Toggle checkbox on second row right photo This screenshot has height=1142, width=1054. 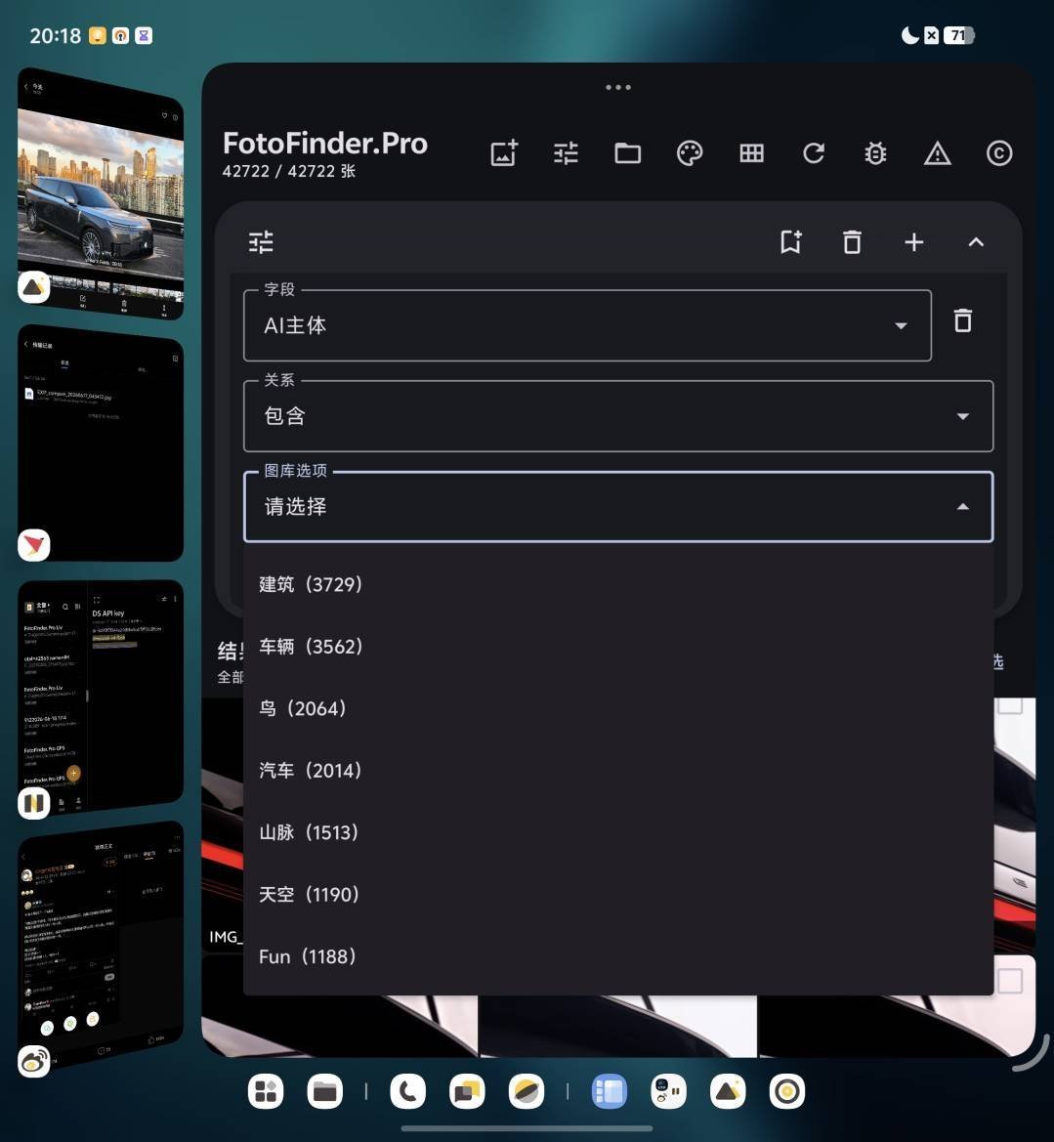[x=1010, y=980]
